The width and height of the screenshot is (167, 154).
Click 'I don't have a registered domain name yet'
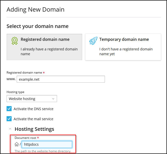point(126,51)
